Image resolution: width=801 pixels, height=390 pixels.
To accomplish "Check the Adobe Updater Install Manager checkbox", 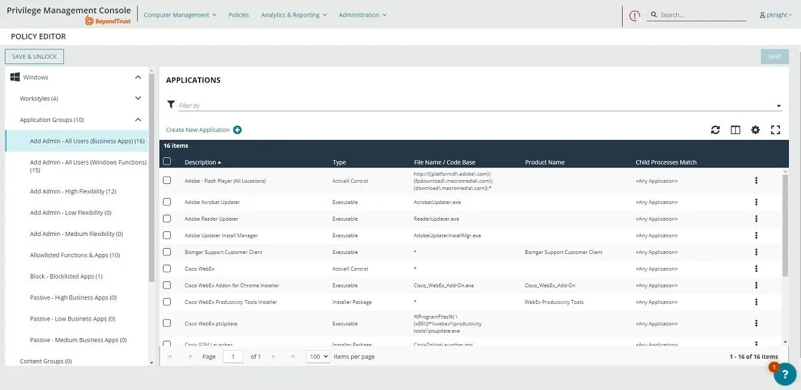I will point(167,235).
